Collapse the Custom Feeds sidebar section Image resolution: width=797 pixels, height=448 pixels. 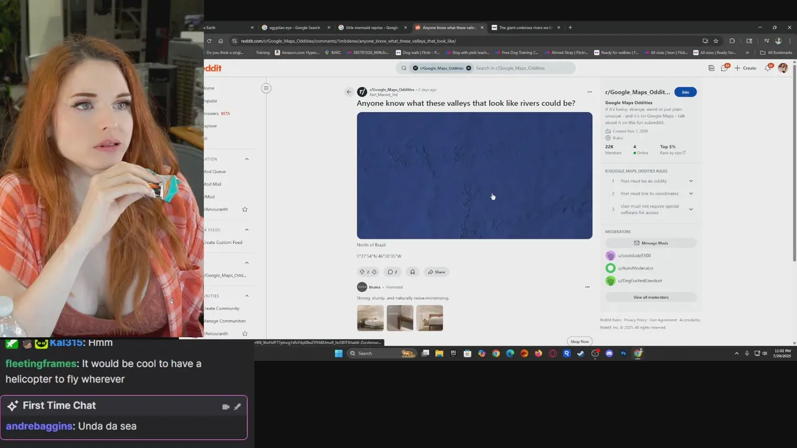(x=247, y=230)
